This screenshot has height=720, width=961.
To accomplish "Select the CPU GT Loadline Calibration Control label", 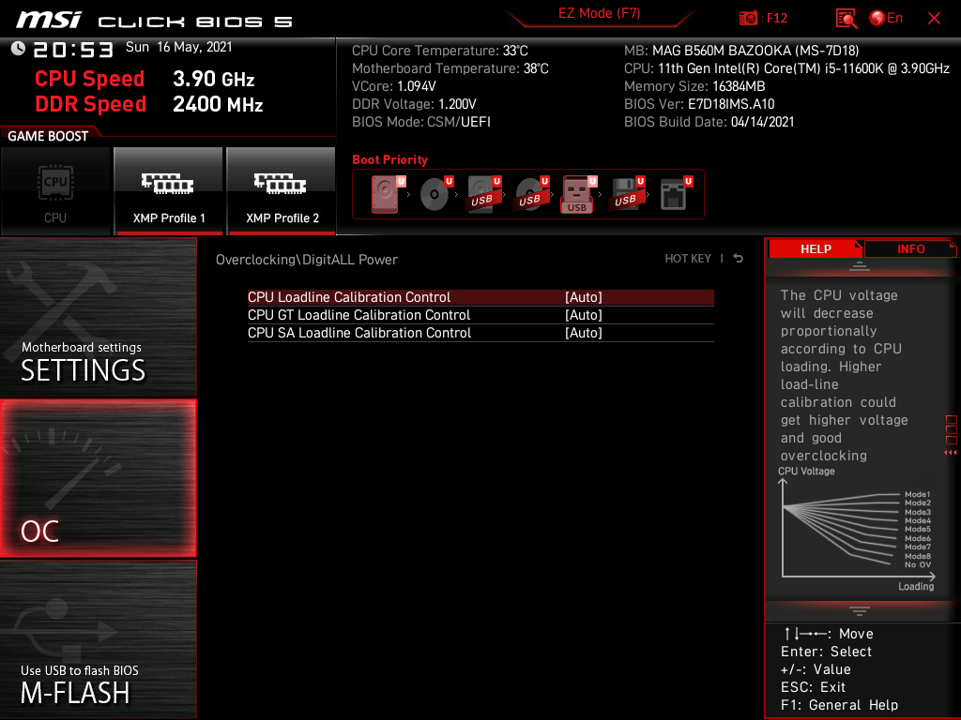I will coord(358,315).
